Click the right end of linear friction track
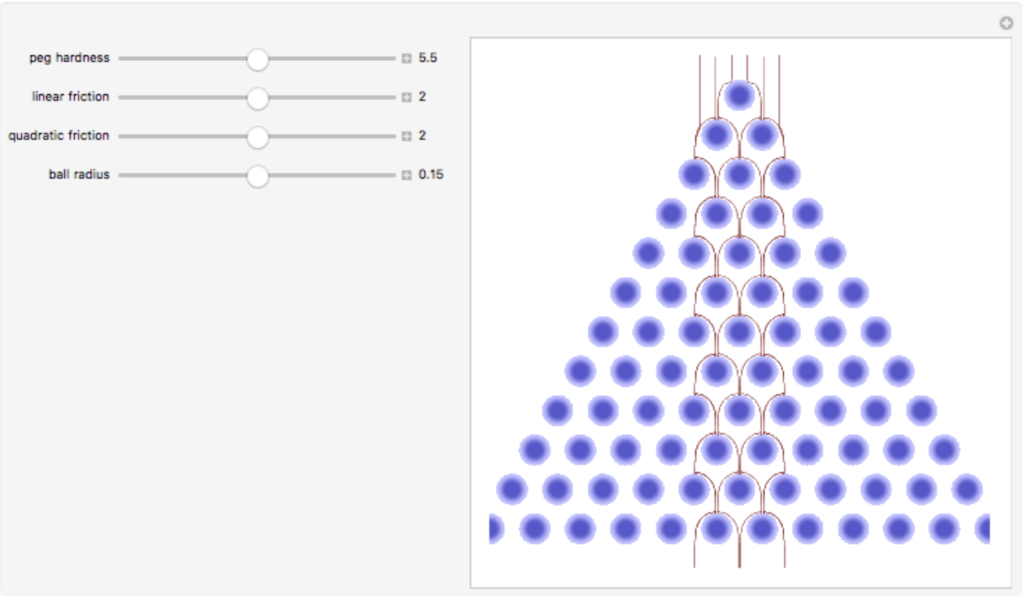Image resolution: width=1023 pixels, height=600 pixels. pyautogui.click(x=394, y=98)
